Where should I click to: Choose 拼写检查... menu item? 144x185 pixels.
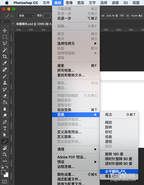pos(76,70)
